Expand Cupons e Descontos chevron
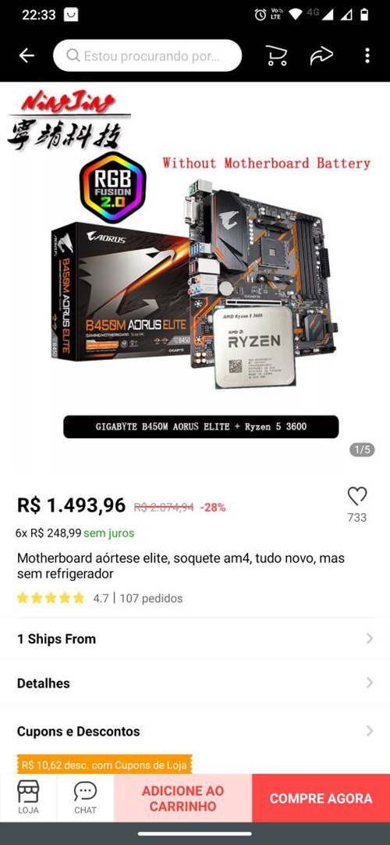 [370, 731]
